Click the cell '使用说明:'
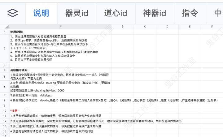 (60, 32)
